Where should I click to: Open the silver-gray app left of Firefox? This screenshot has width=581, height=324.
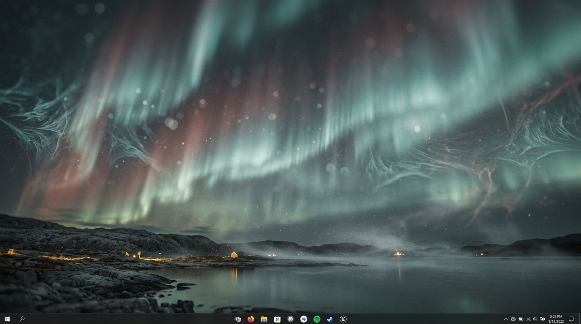click(238, 319)
